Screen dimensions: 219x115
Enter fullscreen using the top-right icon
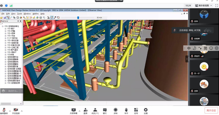[x=216, y=6]
